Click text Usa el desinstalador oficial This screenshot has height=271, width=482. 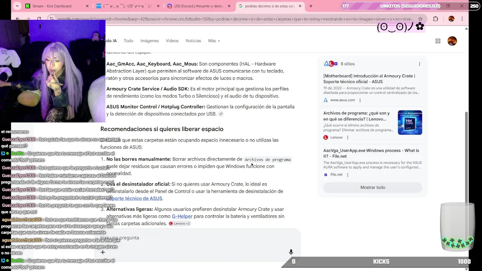coord(138,184)
